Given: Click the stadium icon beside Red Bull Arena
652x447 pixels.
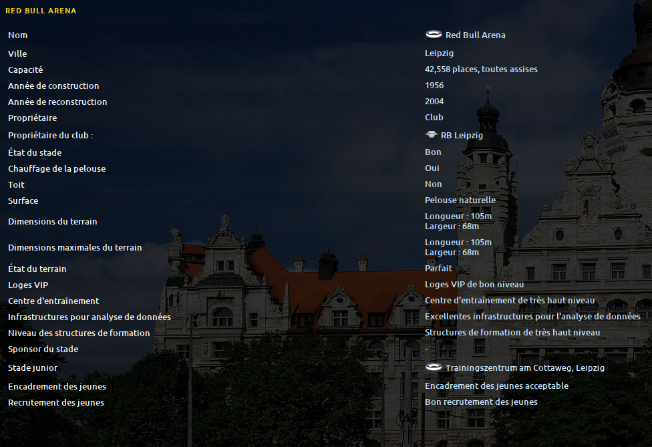Looking at the screenshot, I should [x=434, y=35].
